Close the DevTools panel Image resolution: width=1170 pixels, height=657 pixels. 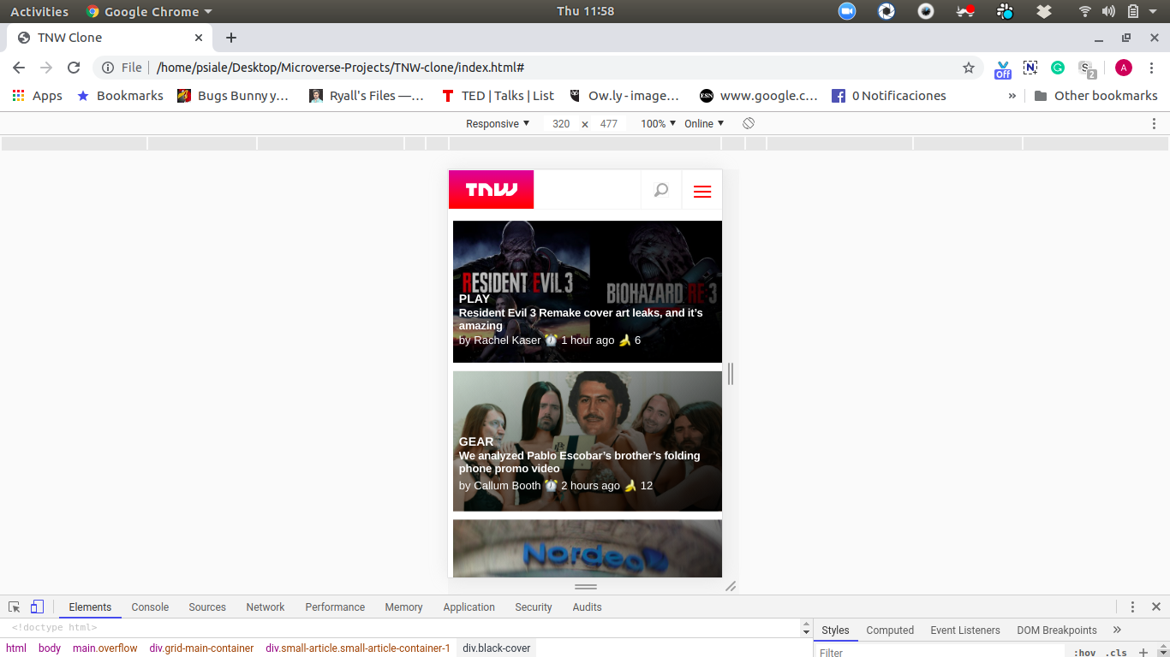click(1155, 607)
